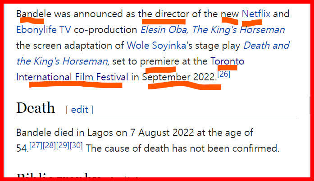
Task: Click edit beside the Death heading
Action: pyautogui.click(x=80, y=109)
